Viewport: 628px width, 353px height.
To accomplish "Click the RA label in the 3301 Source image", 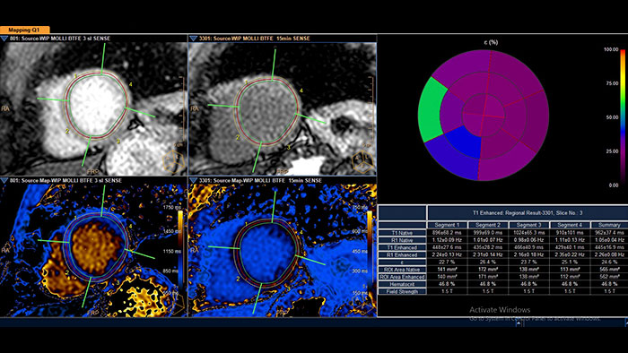I will point(195,108).
